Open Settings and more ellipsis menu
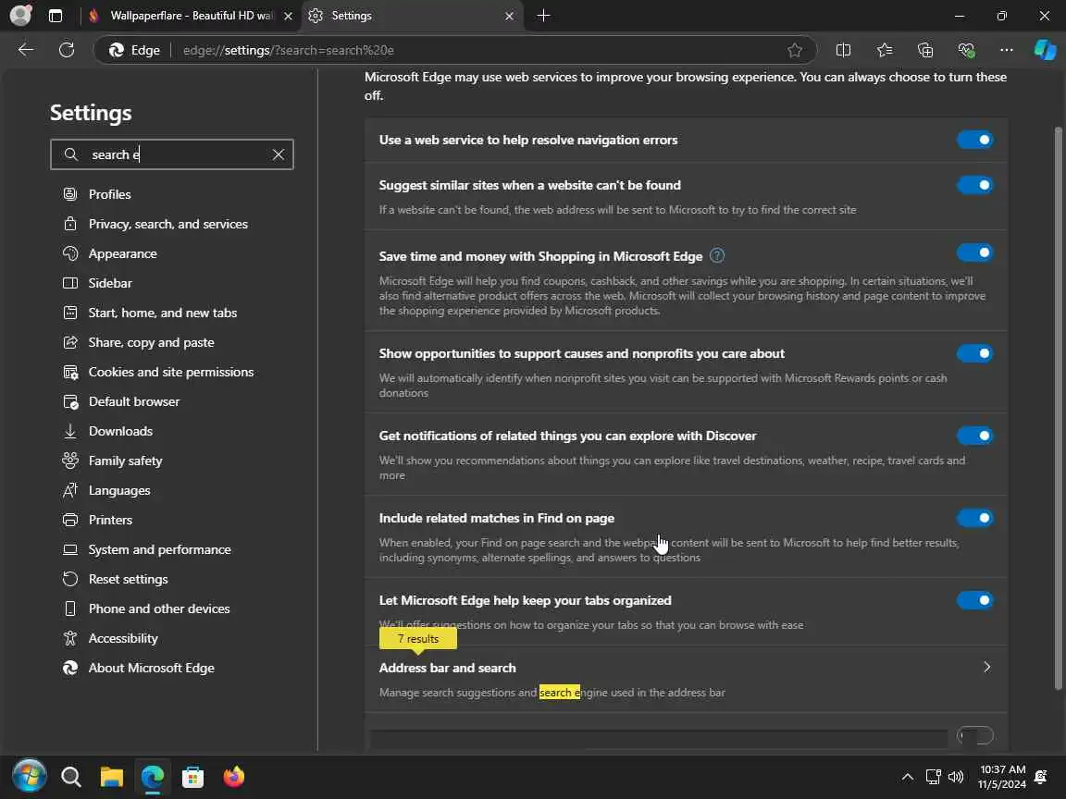 pyautogui.click(x=1006, y=50)
